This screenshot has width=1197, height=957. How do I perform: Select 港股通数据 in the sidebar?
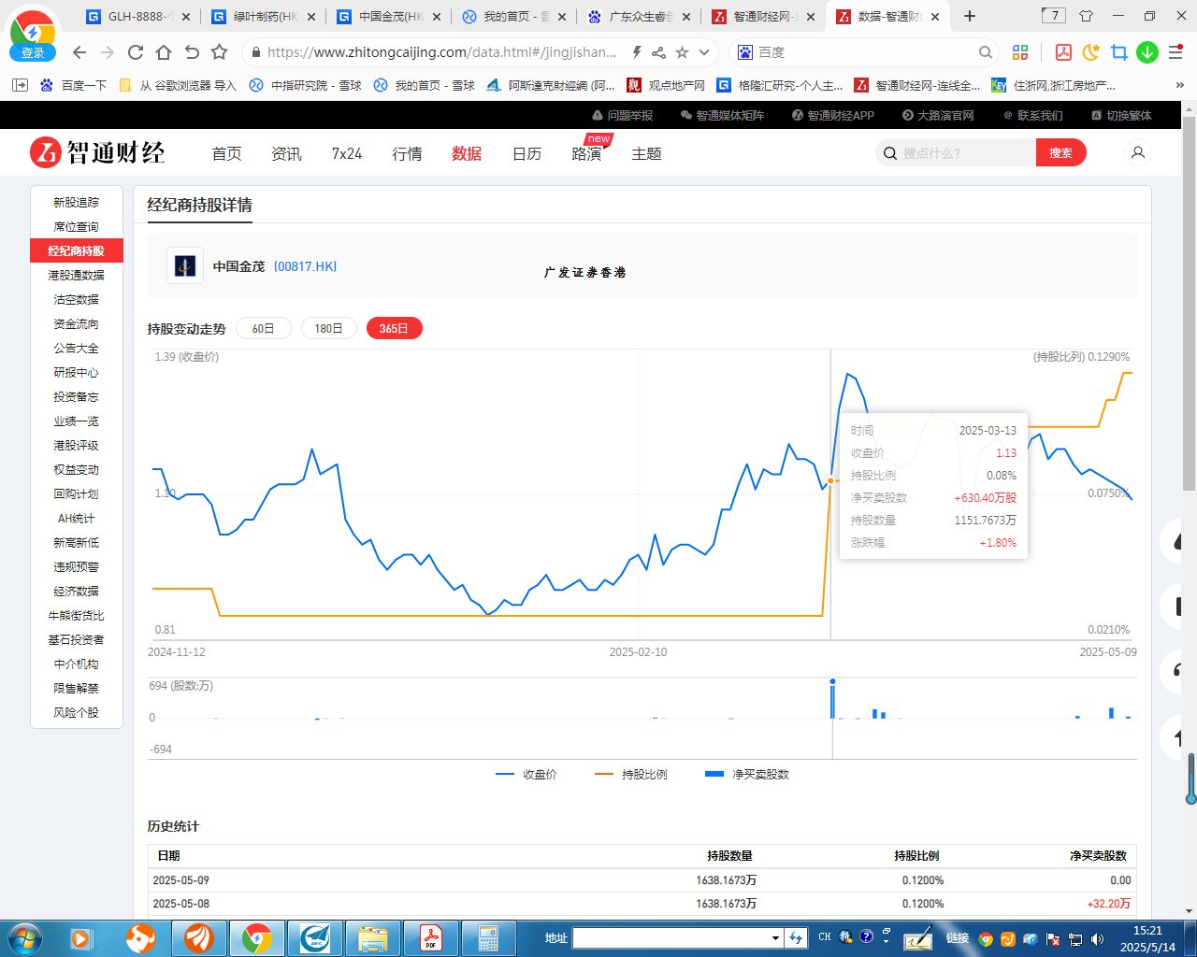(x=77, y=275)
